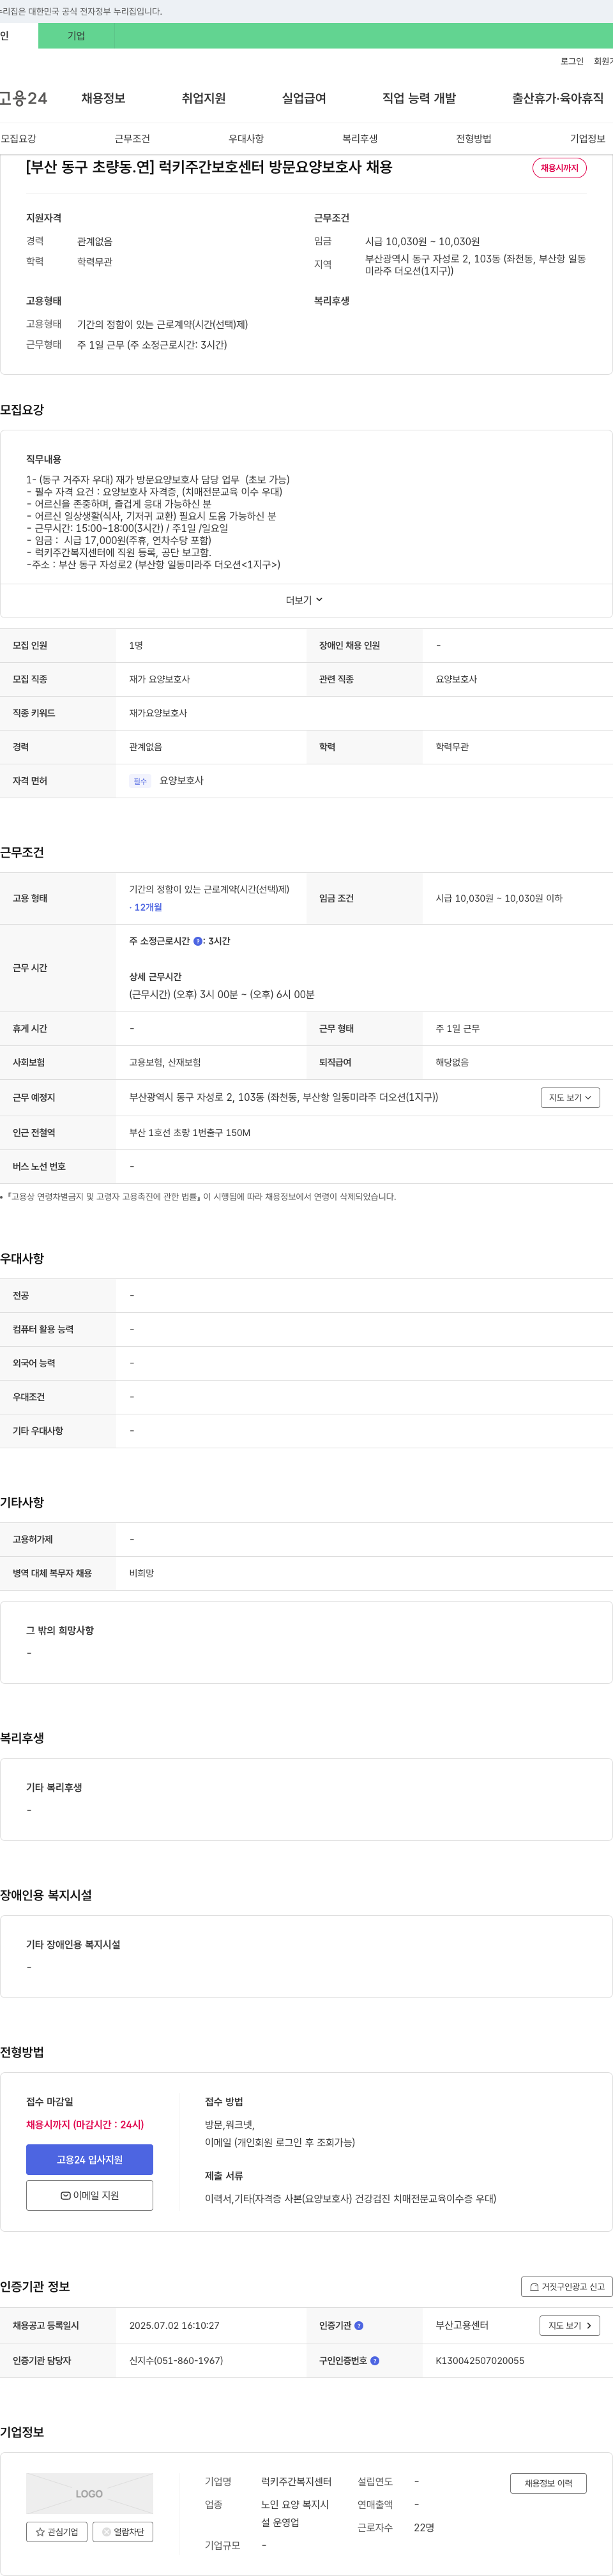This screenshot has height=2576, width=613.
Task: Apply via 고용24 입사지원 button
Action: (89, 2160)
